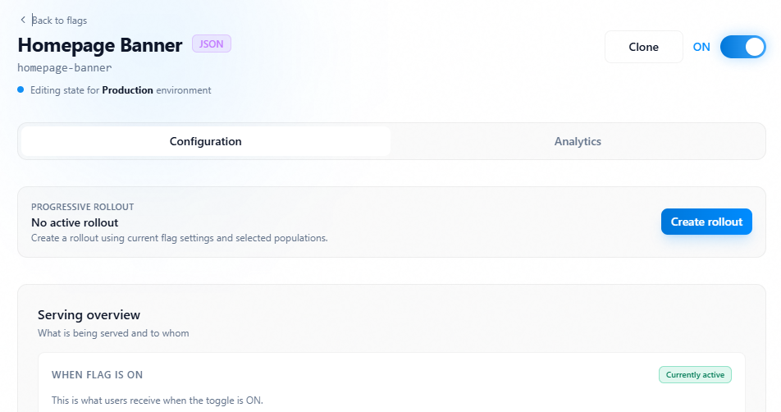The width and height of the screenshot is (781, 412).
Task: Turn off the flag toggle switch
Action: (x=742, y=47)
